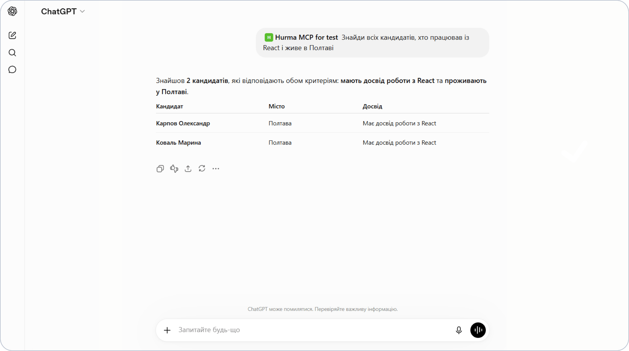Screen dimensions: 629x351
Task: Select the "Коваль Марина" candidate cell
Action: tap(178, 143)
